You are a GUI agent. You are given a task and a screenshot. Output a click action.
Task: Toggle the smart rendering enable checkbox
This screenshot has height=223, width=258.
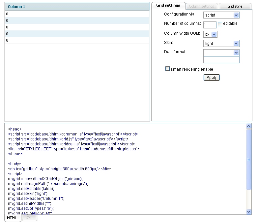click(x=167, y=69)
